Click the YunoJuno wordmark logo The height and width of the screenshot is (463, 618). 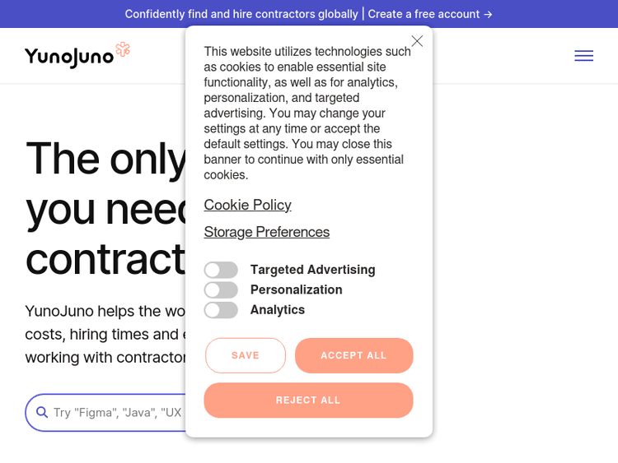coord(69,57)
